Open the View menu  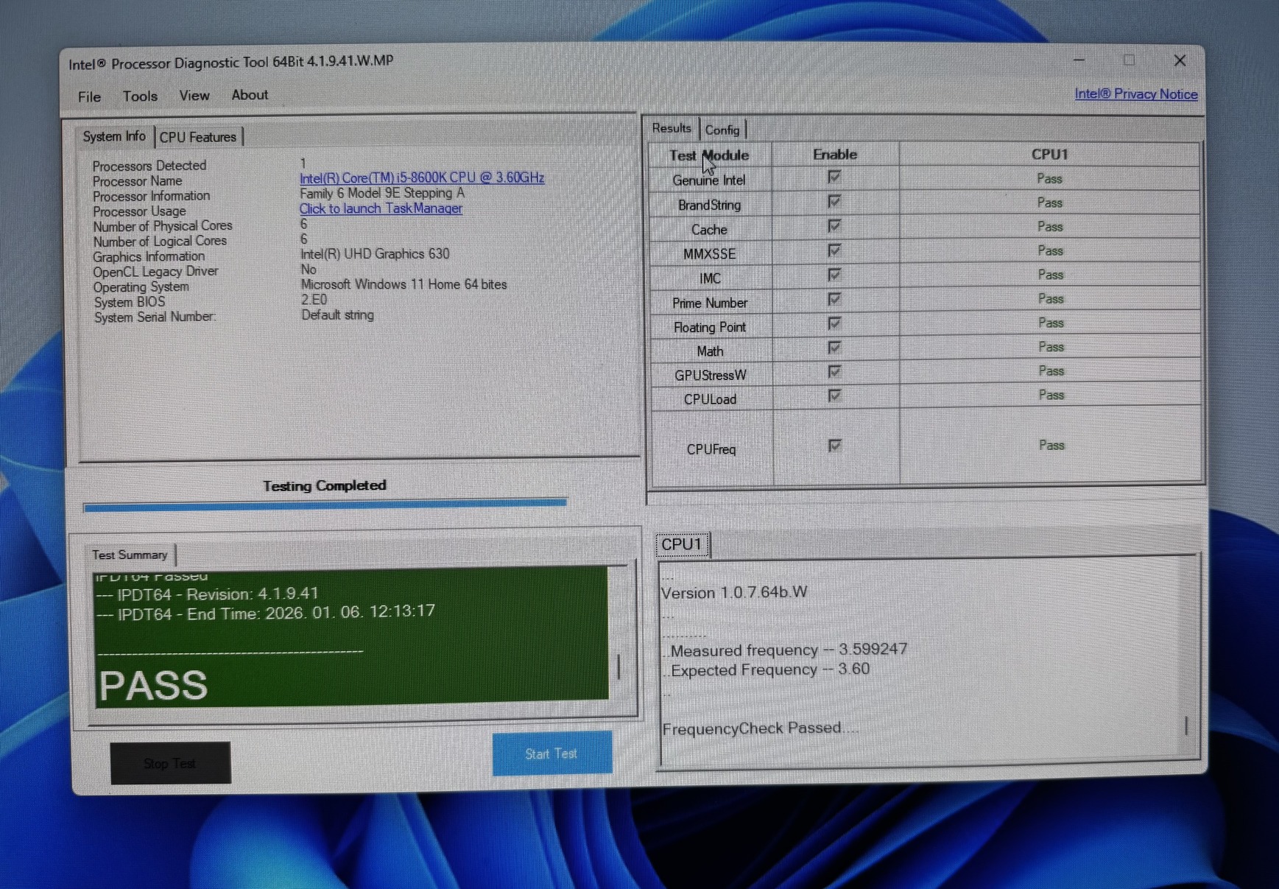pos(194,95)
